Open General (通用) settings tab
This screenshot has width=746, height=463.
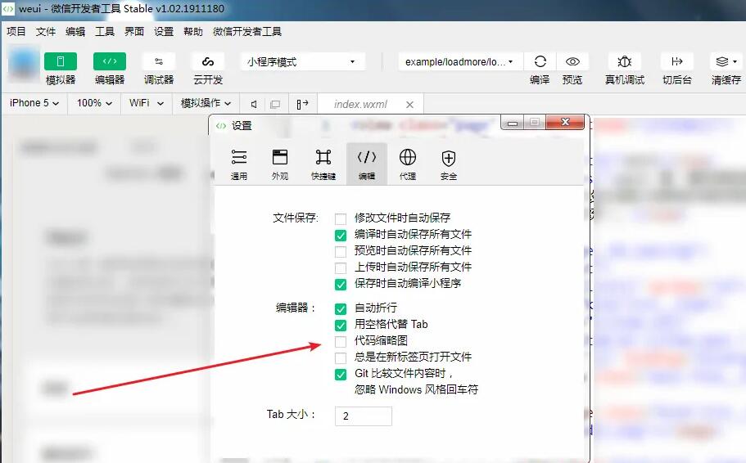(239, 164)
